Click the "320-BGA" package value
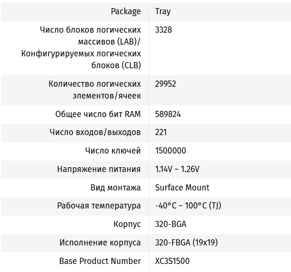This screenshot has height=272, width=291. coord(170,224)
